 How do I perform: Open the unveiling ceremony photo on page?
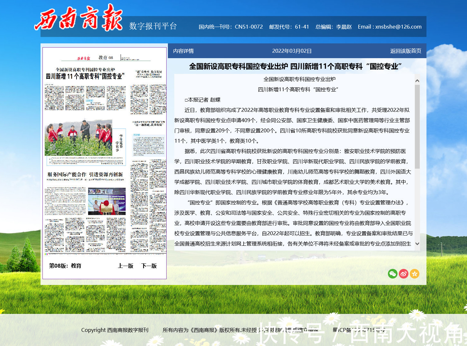[x=107, y=201]
